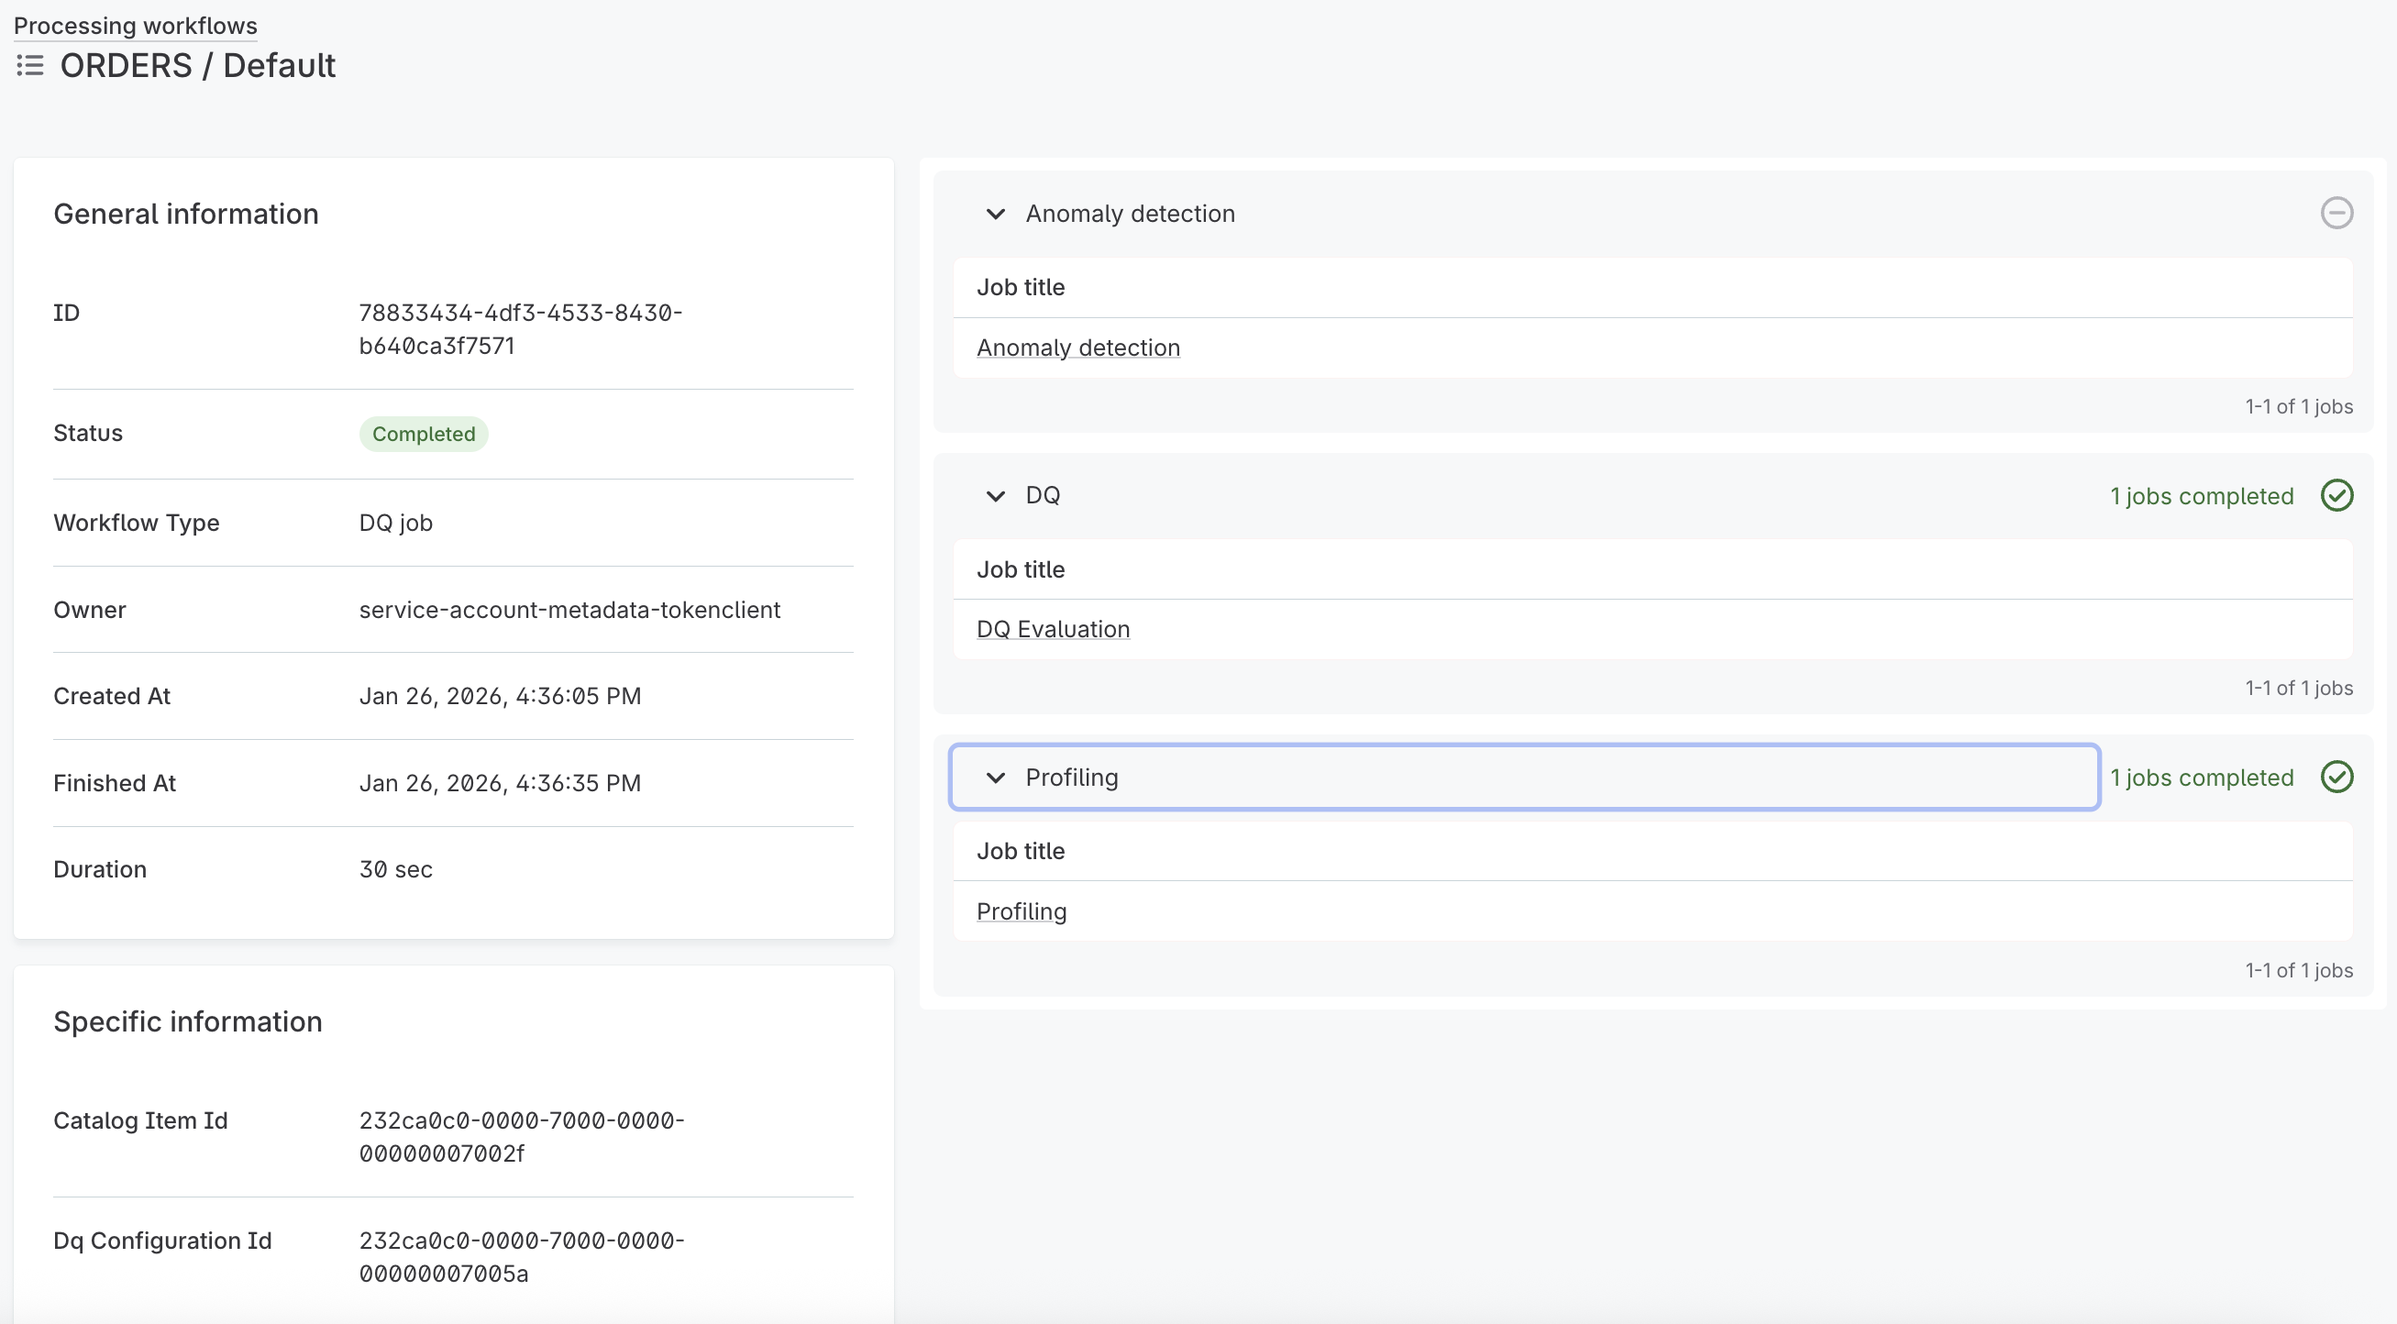2397x1324 pixels.
Task: Collapse the Profiling section
Action: point(996,777)
